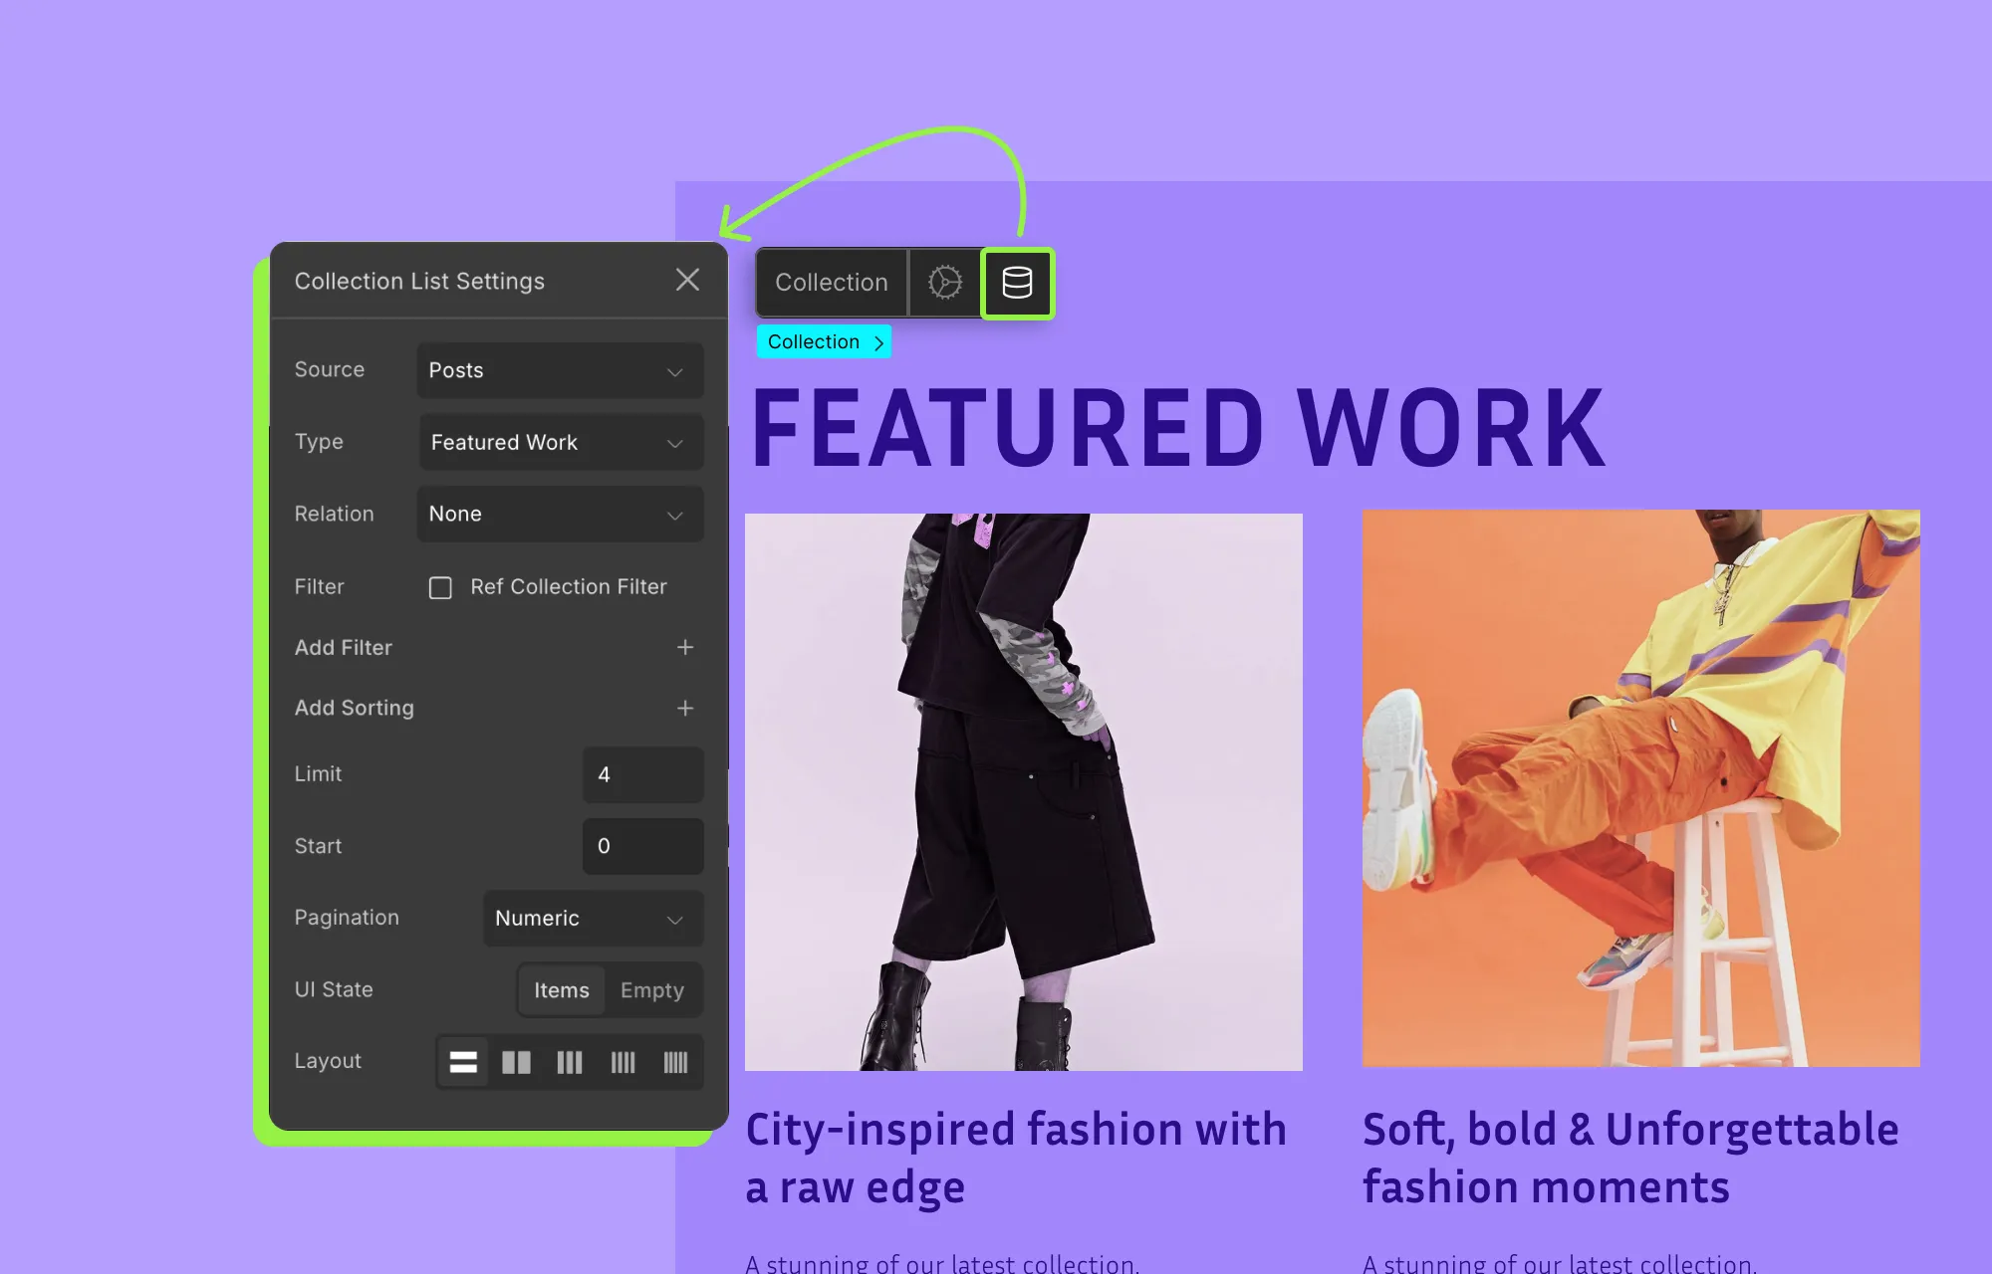Select the FEATURED WORK heading
Viewport: 1992px width, 1274px height.
1178,428
